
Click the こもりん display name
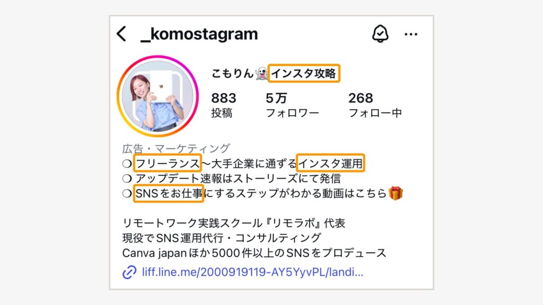tap(232, 73)
